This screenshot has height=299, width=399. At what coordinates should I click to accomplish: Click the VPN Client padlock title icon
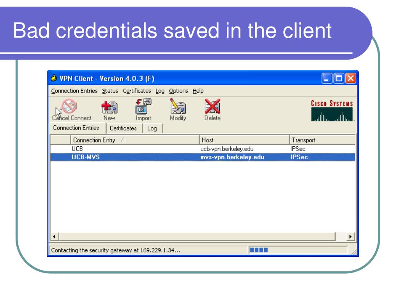pos(54,78)
